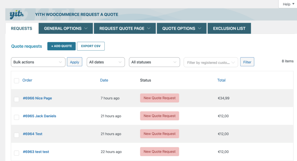Click €12,00 total for #6964 Test
The image size is (297, 161).
[x=223, y=134]
